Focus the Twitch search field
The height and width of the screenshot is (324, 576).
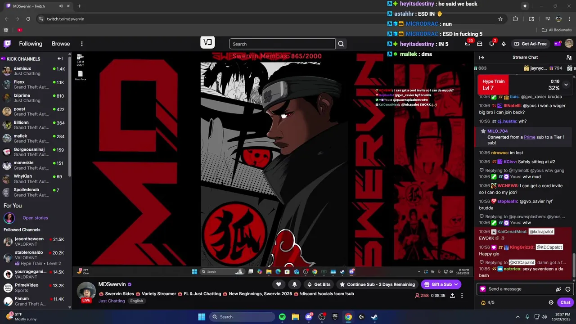tap(282, 44)
